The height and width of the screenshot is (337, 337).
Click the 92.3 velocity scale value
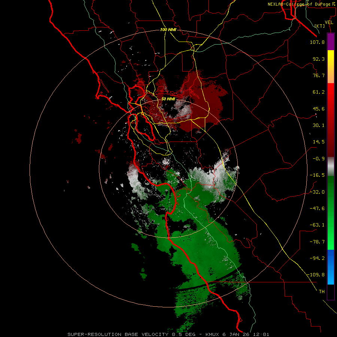pos(319,59)
